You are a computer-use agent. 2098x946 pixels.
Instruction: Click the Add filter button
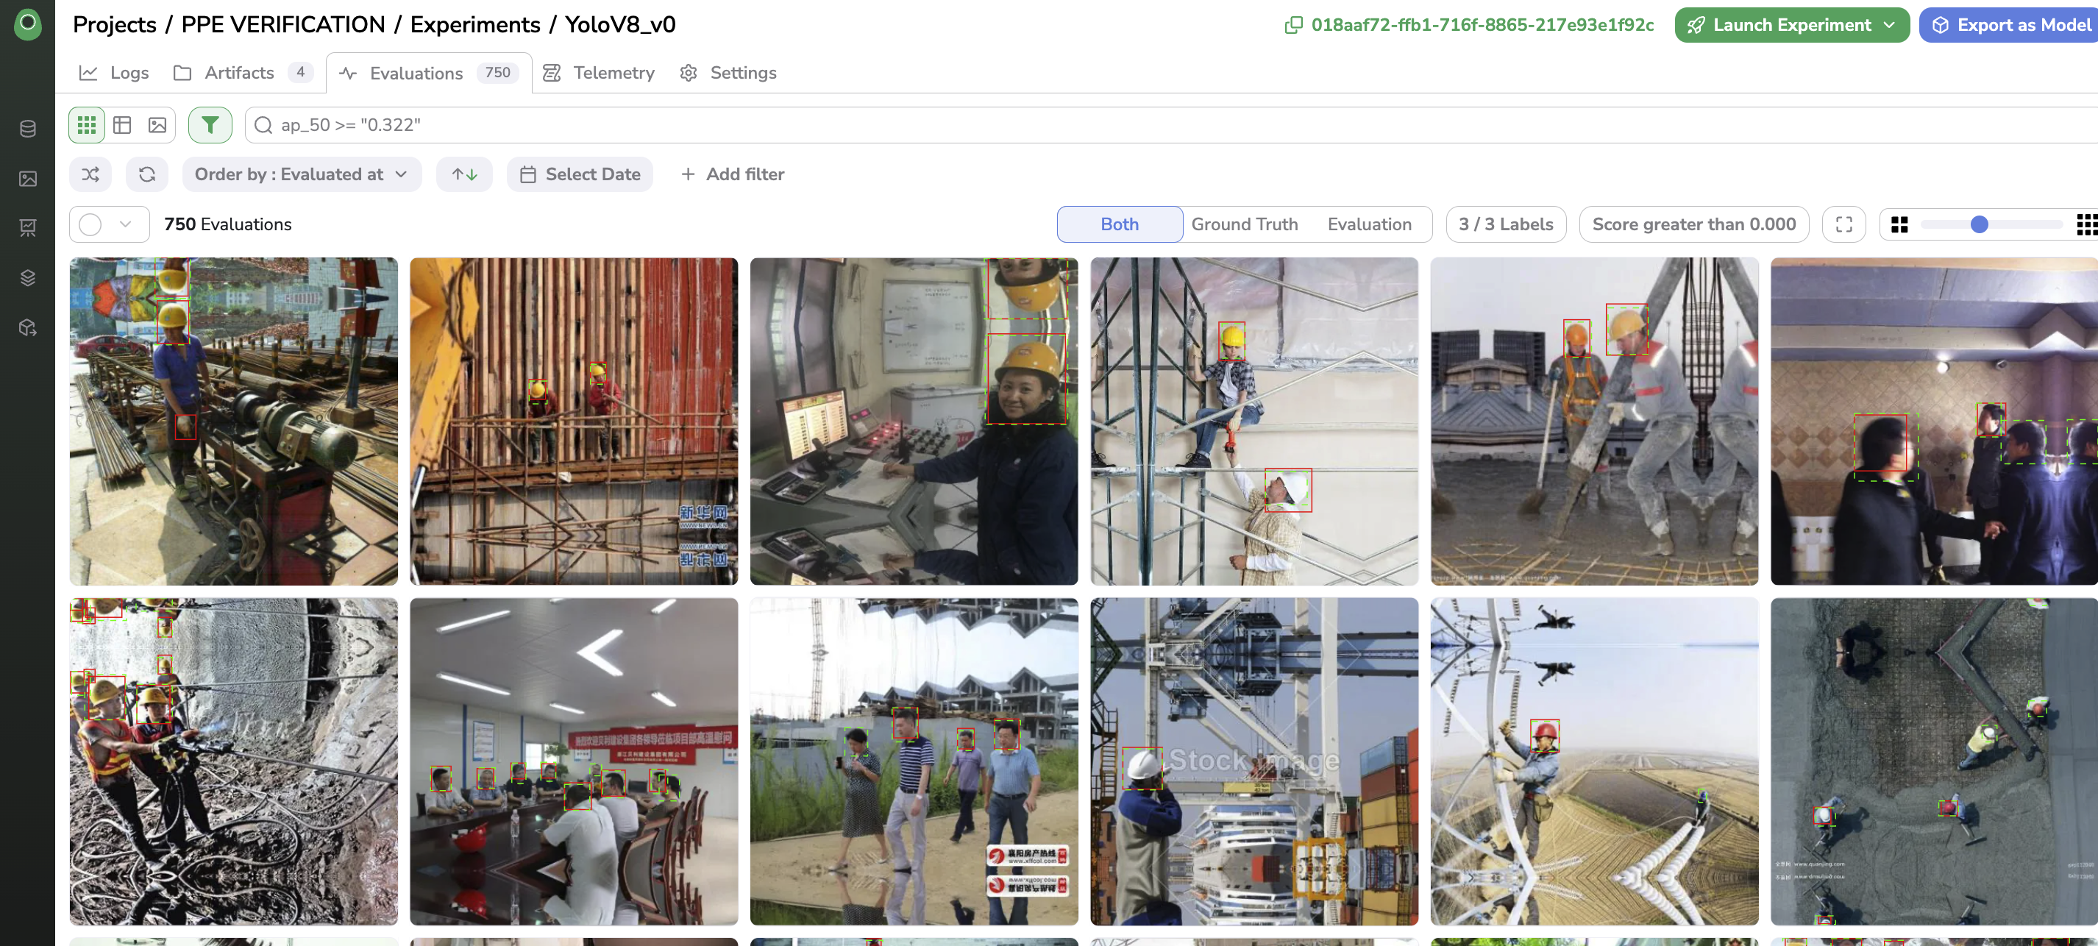[732, 174]
